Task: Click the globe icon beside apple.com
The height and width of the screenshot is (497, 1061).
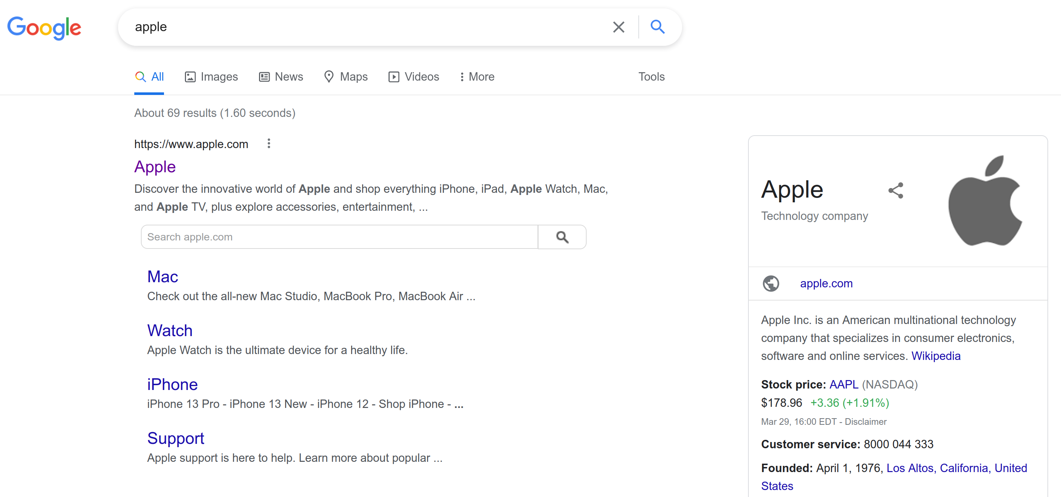Action: coord(771,283)
